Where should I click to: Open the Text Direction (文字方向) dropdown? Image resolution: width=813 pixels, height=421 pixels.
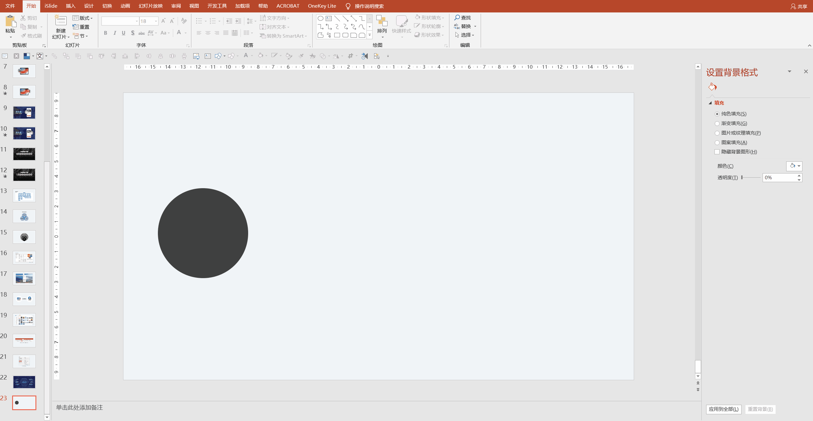coord(275,18)
